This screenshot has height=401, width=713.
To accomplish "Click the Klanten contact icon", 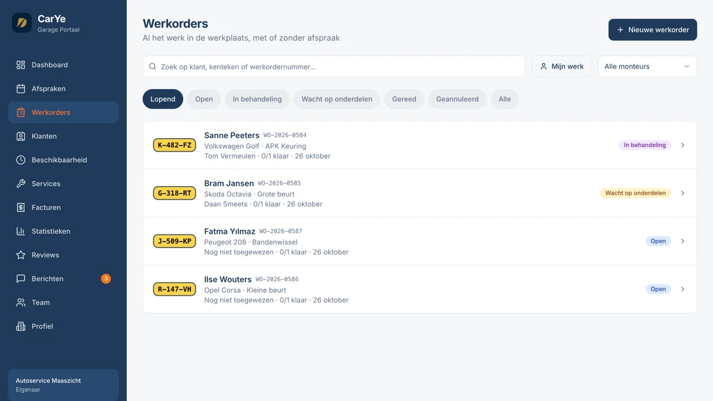I will click(x=21, y=136).
